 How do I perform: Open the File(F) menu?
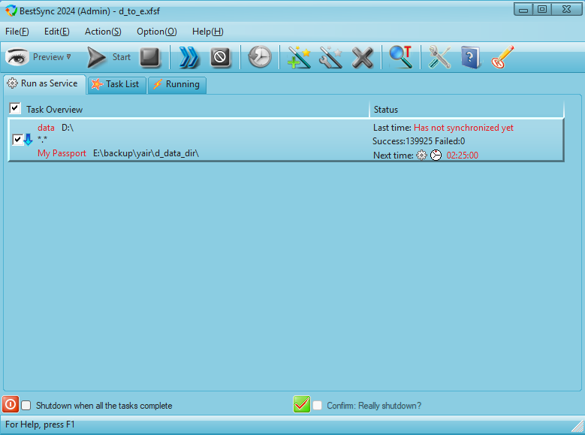click(x=17, y=32)
